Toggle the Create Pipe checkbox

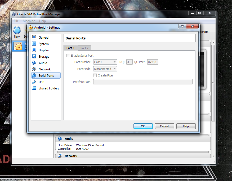point(95,75)
